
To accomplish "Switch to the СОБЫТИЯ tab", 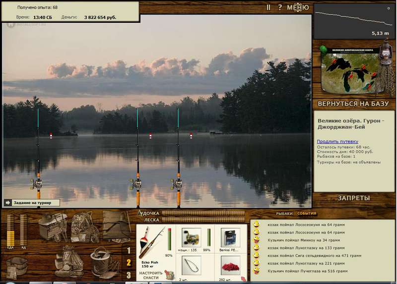I will coord(307,214).
